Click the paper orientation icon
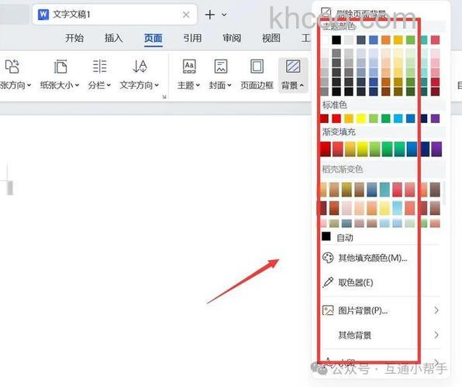Viewport: 462px width, 387px height. pos(12,67)
